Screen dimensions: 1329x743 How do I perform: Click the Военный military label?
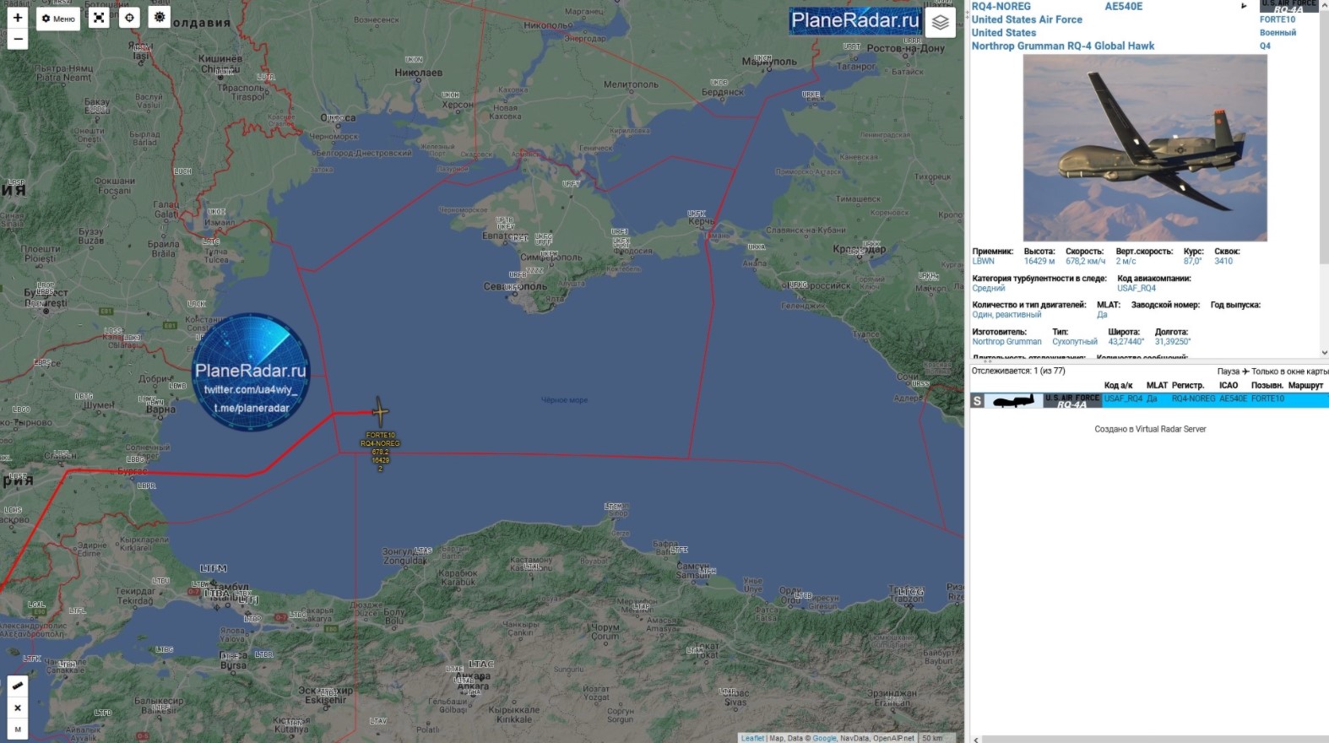pyautogui.click(x=1277, y=33)
